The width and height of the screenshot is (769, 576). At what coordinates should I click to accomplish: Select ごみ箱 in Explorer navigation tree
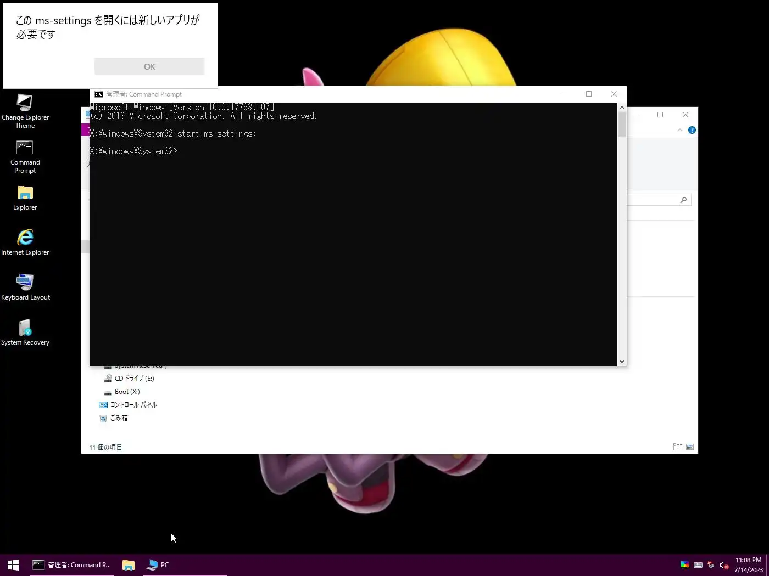pyautogui.click(x=113, y=418)
